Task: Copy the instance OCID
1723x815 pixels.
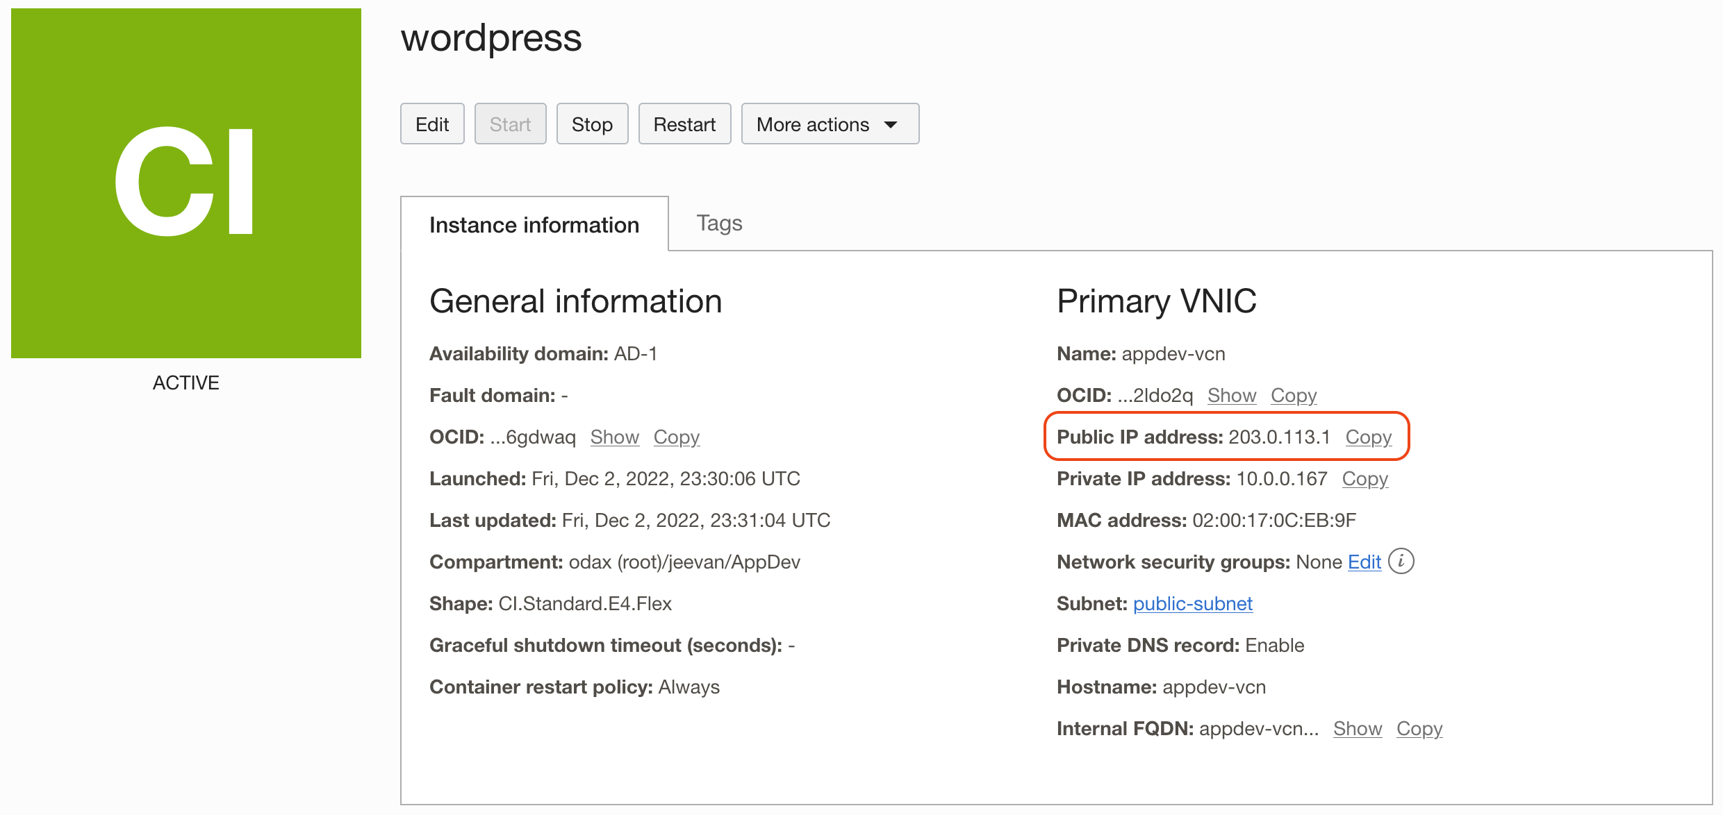Action: tap(676, 437)
